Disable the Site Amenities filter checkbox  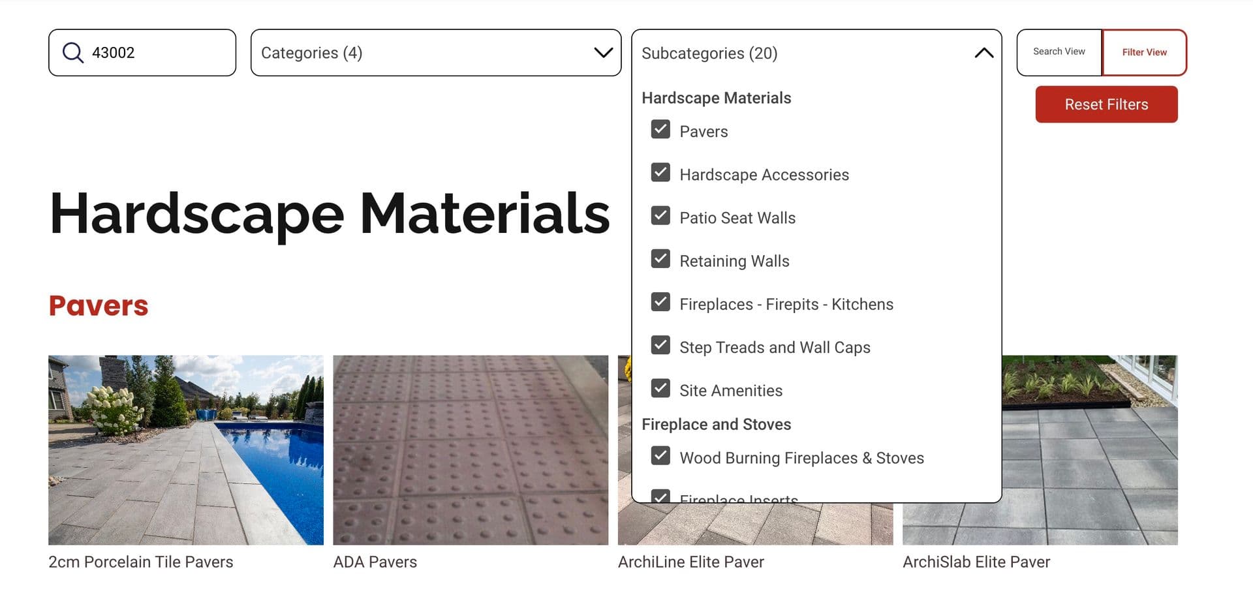coord(660,389)
